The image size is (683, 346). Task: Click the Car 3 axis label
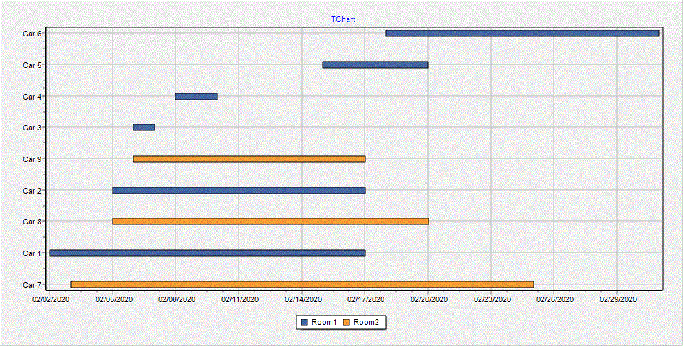(x=32, y=128)
